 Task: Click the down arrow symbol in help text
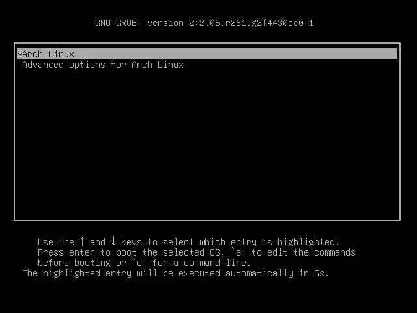tap(113, 241)
